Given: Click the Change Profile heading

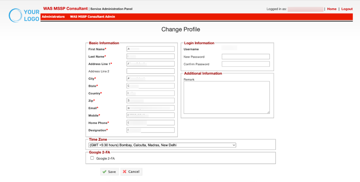Looking at the screenshot, I should (x=181, y=29).
